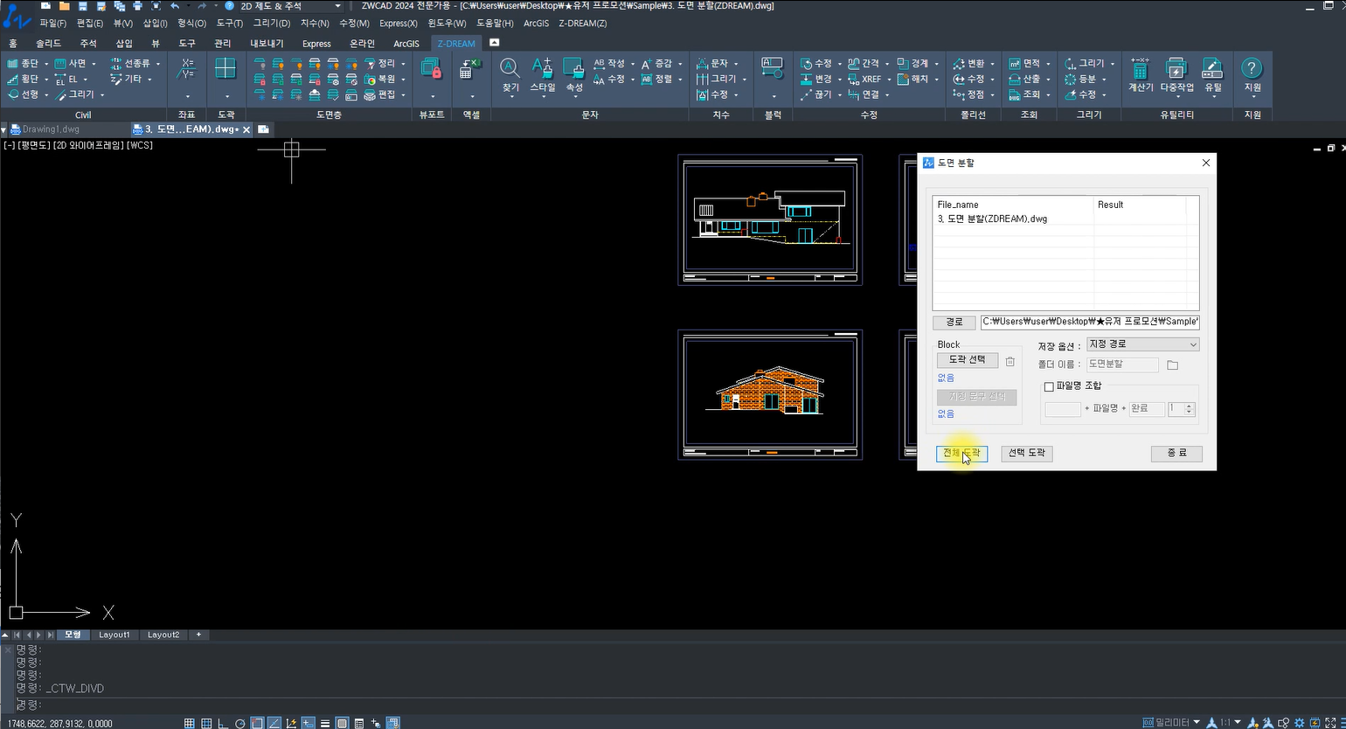Click the folder browse icon beside 폴더 이름
Viewport: 1346px width, 729px height.
pyautogui.click(x=1173, y=364)
